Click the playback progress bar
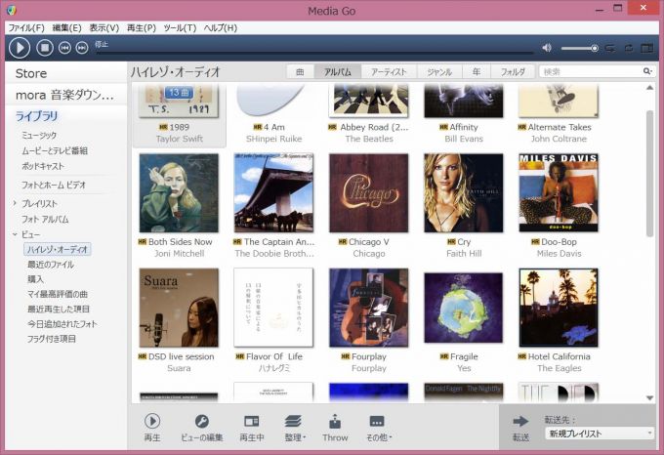Image resolution: width=664 pixels, height=455 pixels. 314,53
